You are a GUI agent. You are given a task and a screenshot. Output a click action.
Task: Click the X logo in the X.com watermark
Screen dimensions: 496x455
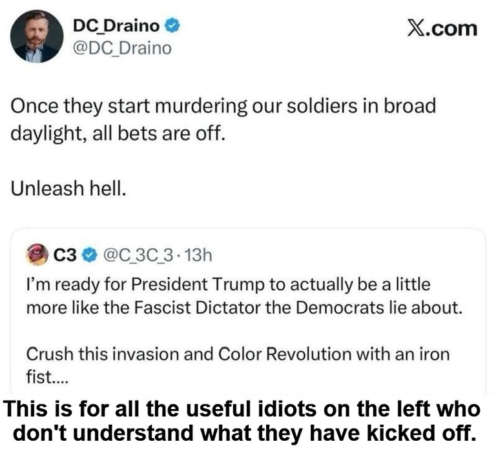point(420,28)
